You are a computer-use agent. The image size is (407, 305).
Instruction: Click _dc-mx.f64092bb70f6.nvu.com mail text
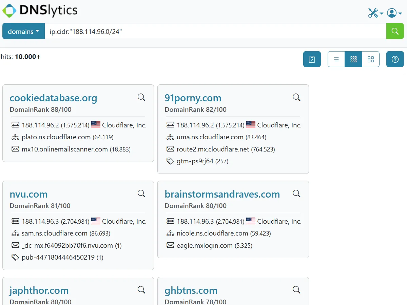coord(67,245)
